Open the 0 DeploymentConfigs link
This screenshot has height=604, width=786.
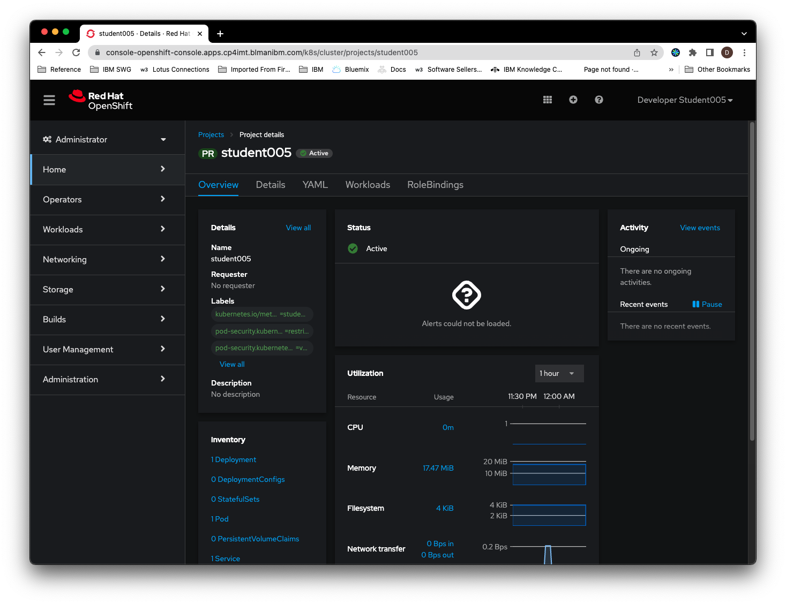[x=248, y=479]
